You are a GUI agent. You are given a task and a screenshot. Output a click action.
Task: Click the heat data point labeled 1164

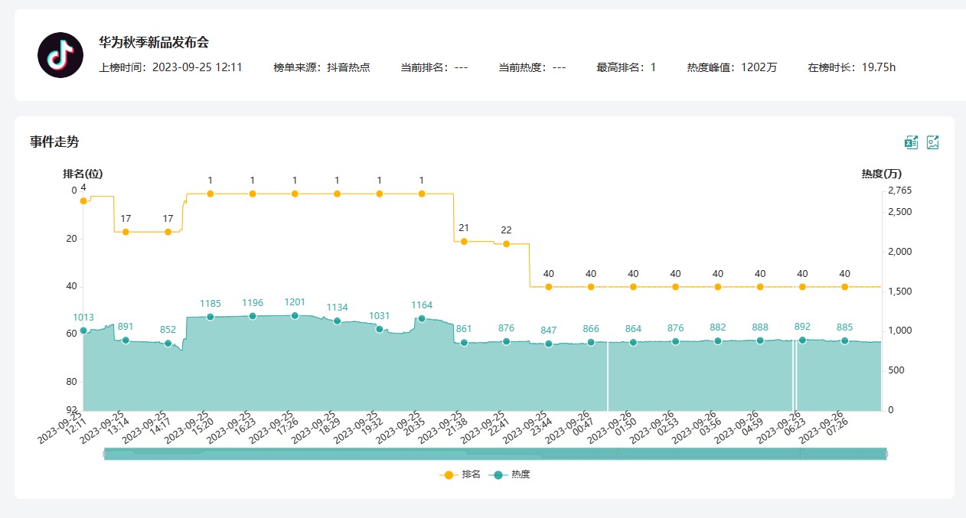422,318
